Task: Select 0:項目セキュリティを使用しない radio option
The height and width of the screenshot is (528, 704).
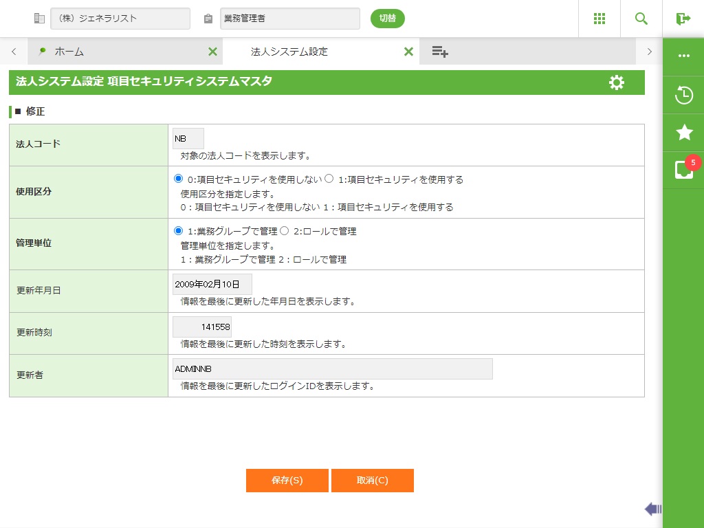Action: click(179, 179)
